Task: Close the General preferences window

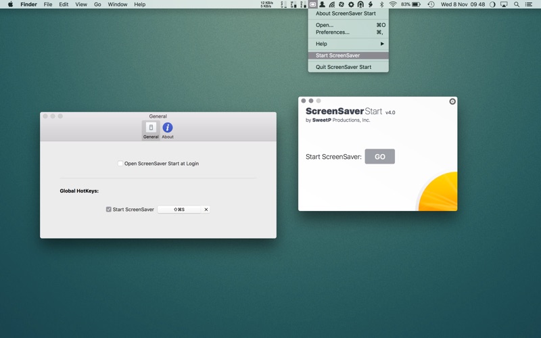Action: 45,116
